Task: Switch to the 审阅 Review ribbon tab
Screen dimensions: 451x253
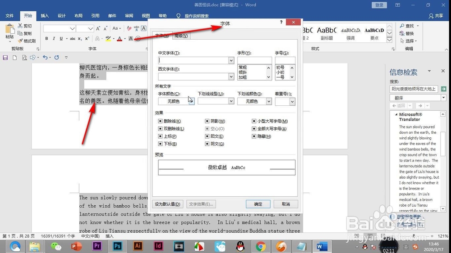Action: click(129, 16)
